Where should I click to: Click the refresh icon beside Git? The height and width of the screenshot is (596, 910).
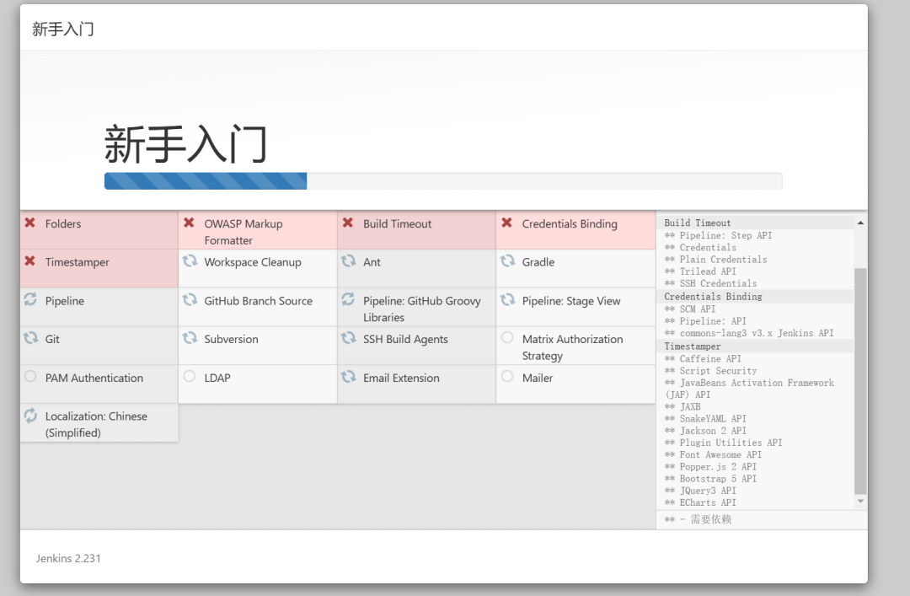click(30, 337)
